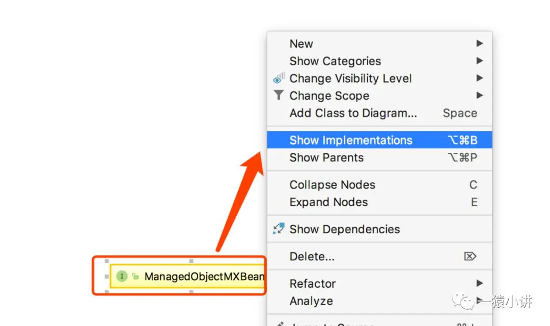This screenshot has height=326, width=550.
Task: Click the Show Dependencies icon
Action: (x=279, y=229)
